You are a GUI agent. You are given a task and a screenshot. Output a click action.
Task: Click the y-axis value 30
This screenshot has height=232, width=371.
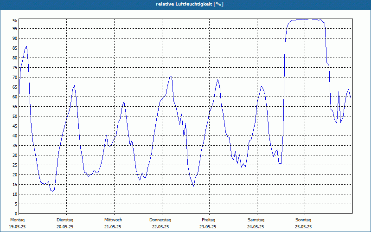tap(15, 155)
